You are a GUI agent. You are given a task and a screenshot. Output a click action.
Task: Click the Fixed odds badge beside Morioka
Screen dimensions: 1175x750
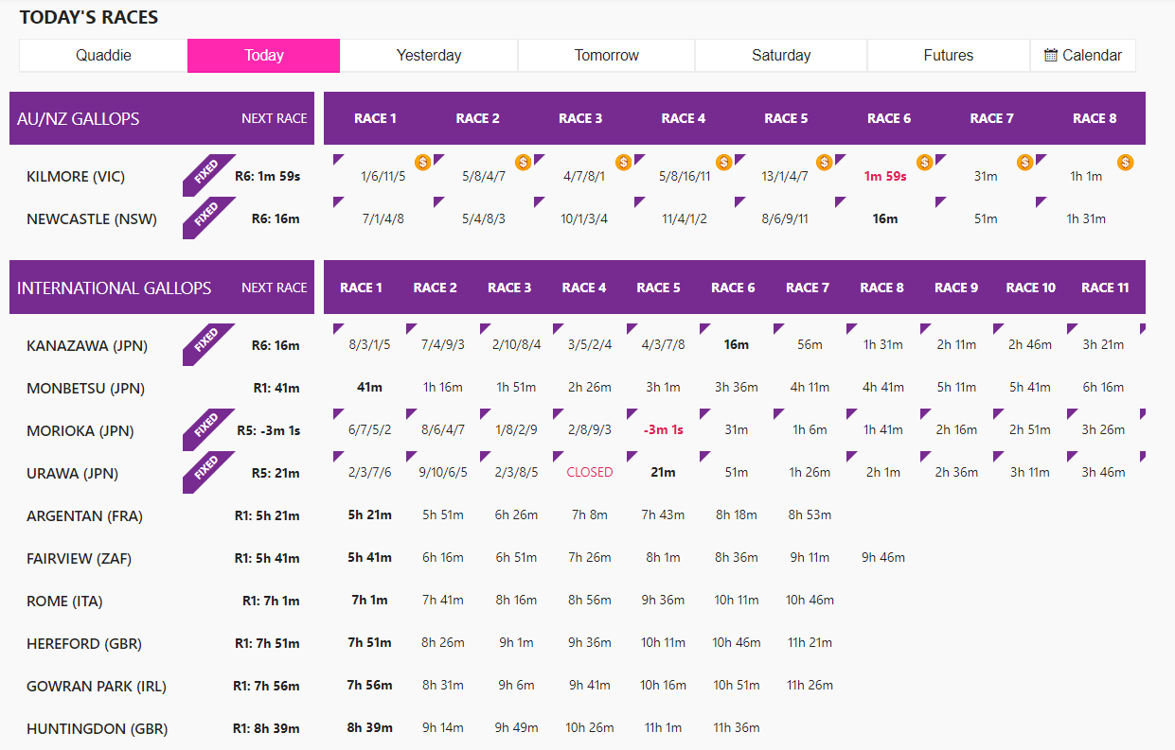pos(205,429)
